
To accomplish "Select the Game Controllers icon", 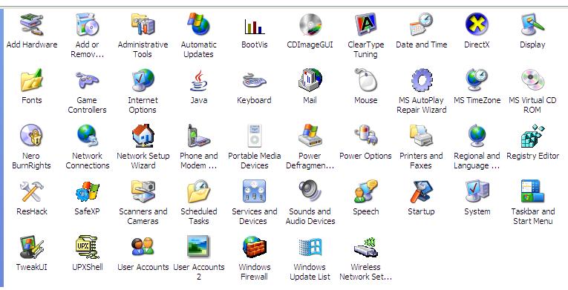I will pos(88,80).
